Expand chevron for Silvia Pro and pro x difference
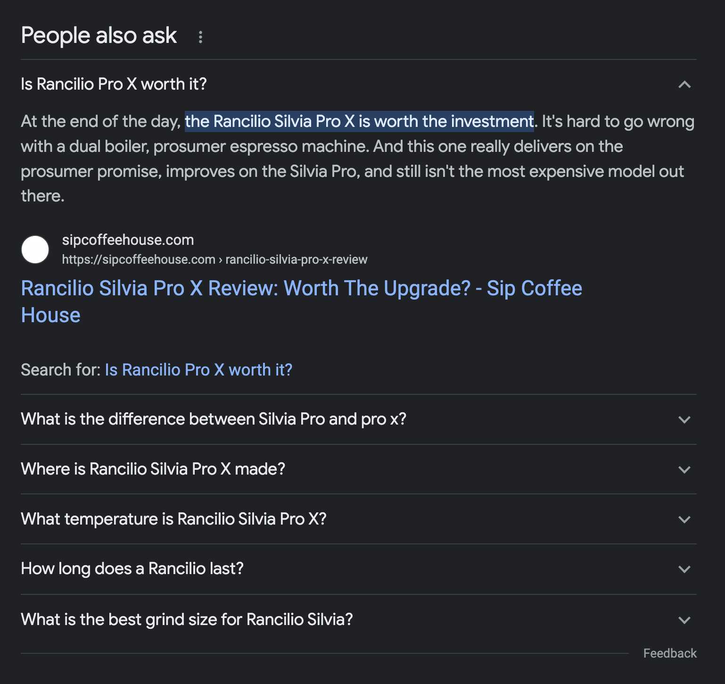 pos(684,419)
